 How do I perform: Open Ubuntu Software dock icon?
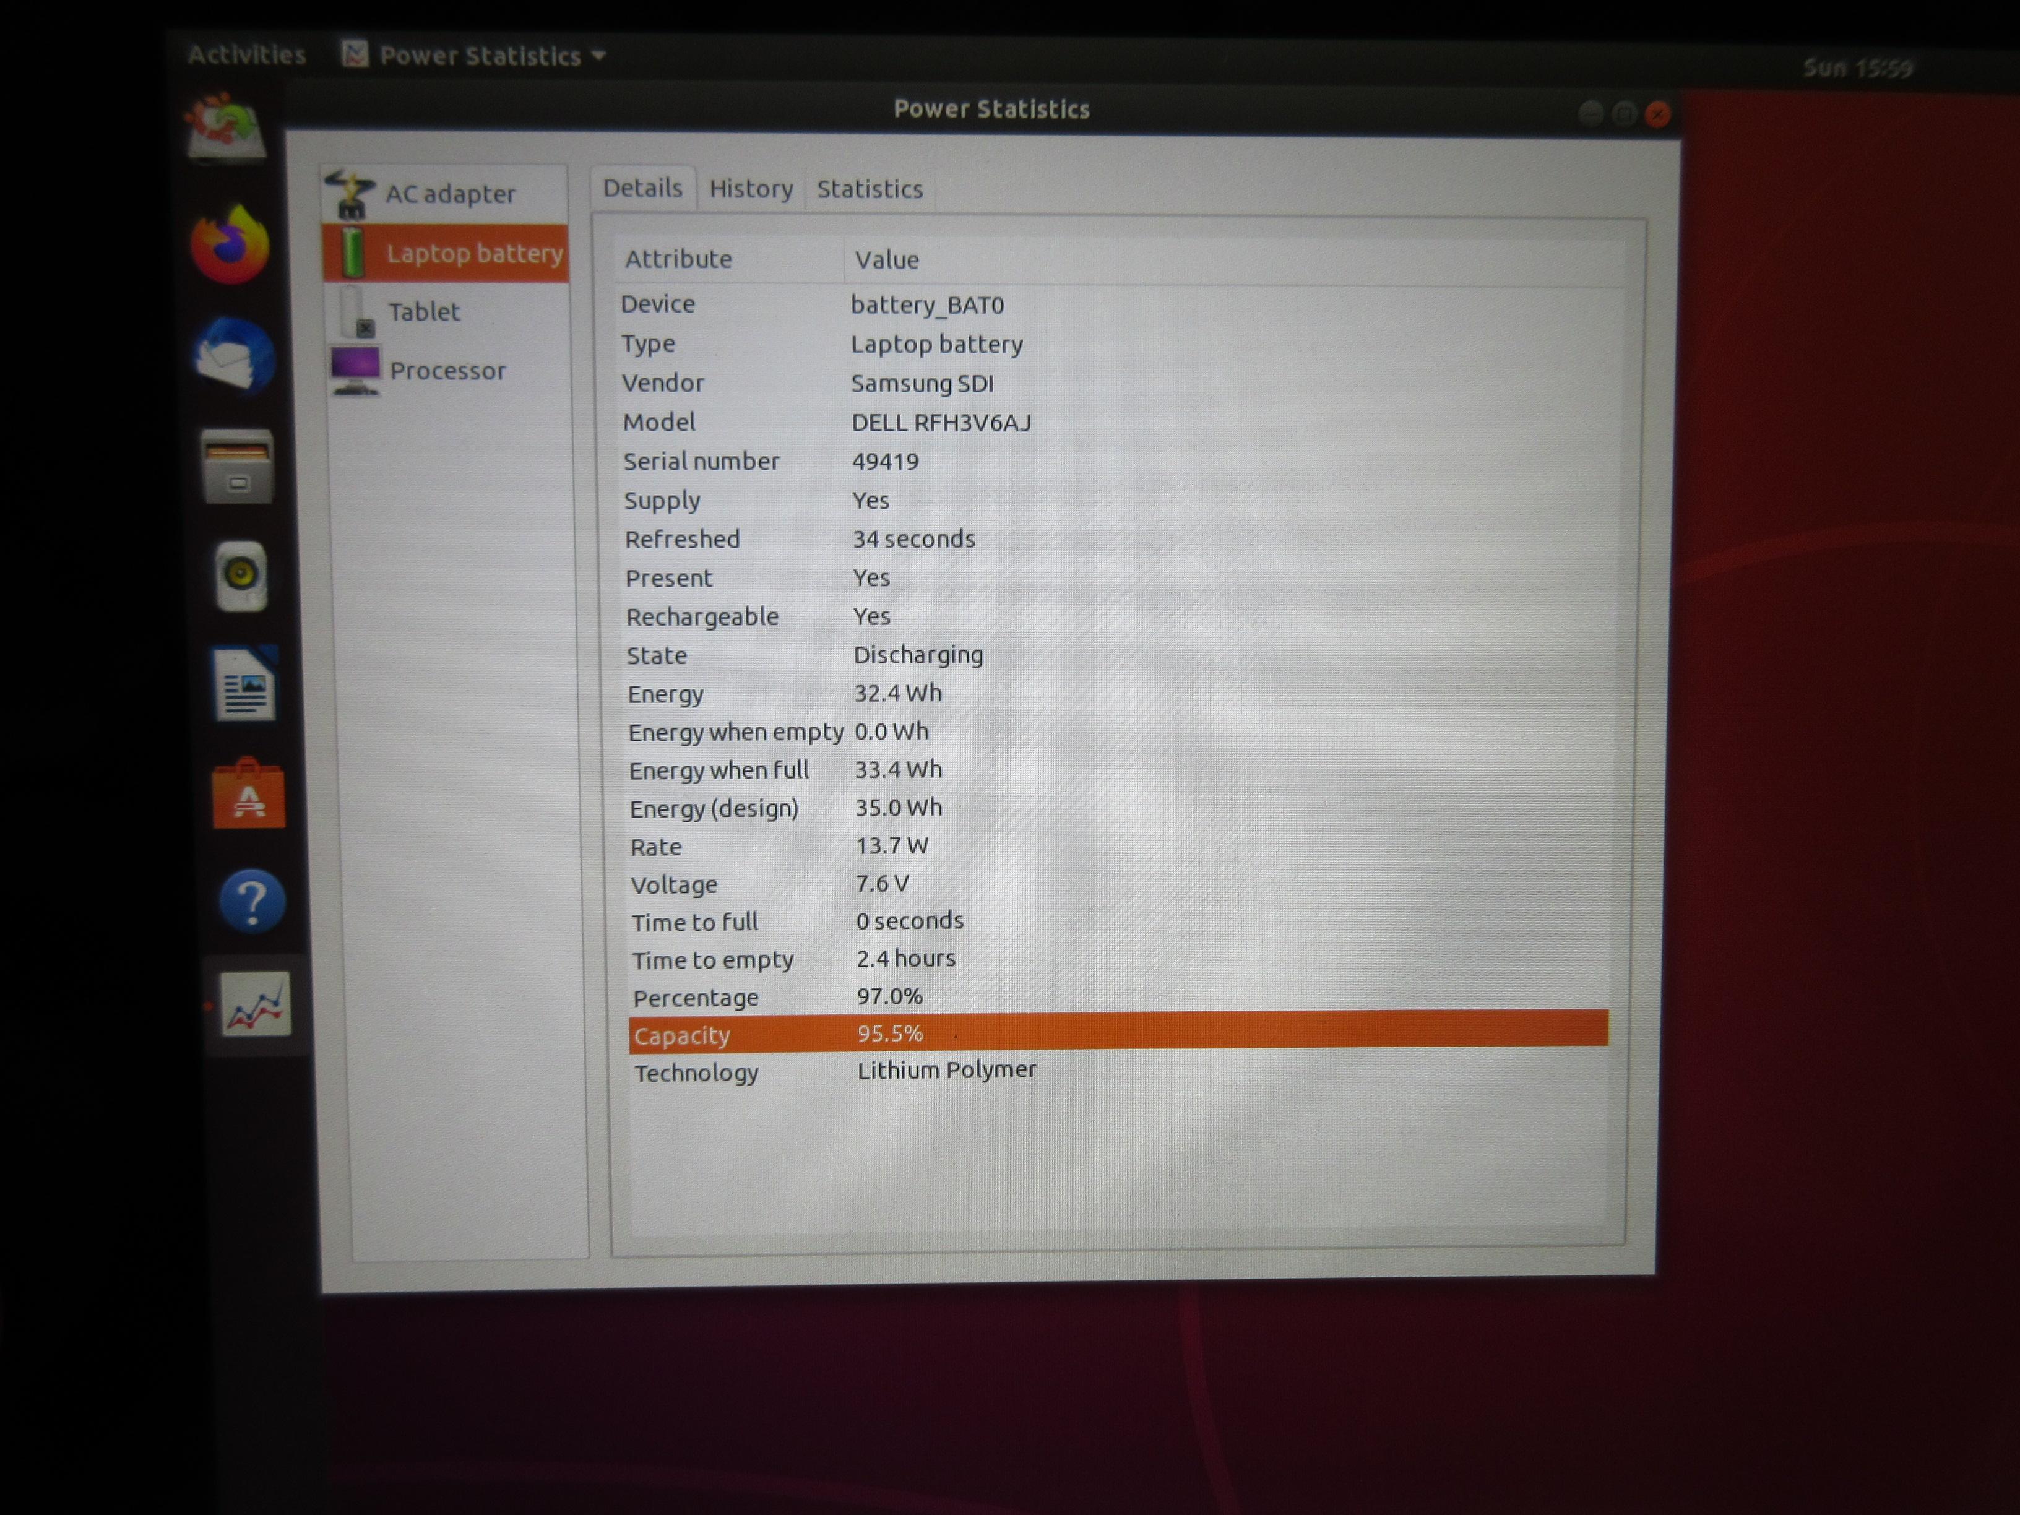(248, 793)
